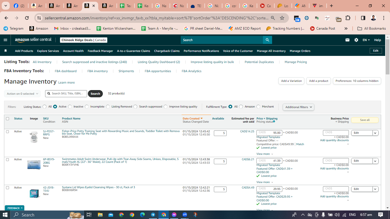Open Edit dropdown arrow for Swimmates row

375,161
